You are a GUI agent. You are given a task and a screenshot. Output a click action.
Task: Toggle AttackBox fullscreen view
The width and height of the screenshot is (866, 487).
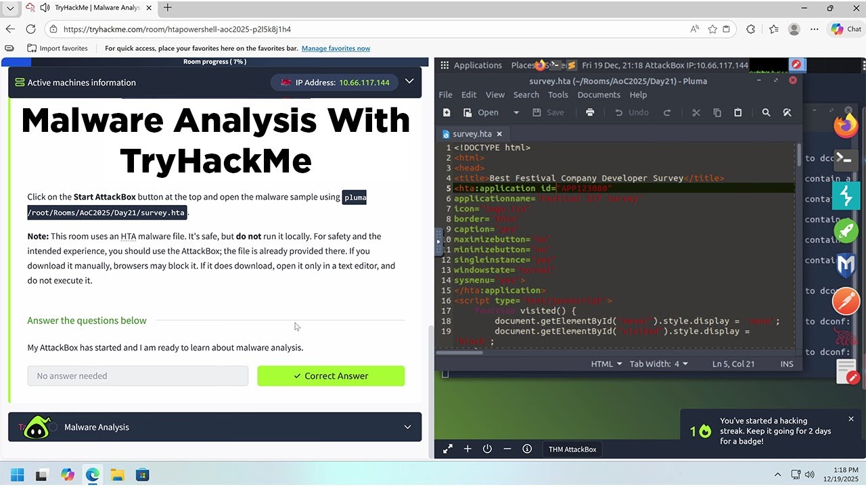447,449
